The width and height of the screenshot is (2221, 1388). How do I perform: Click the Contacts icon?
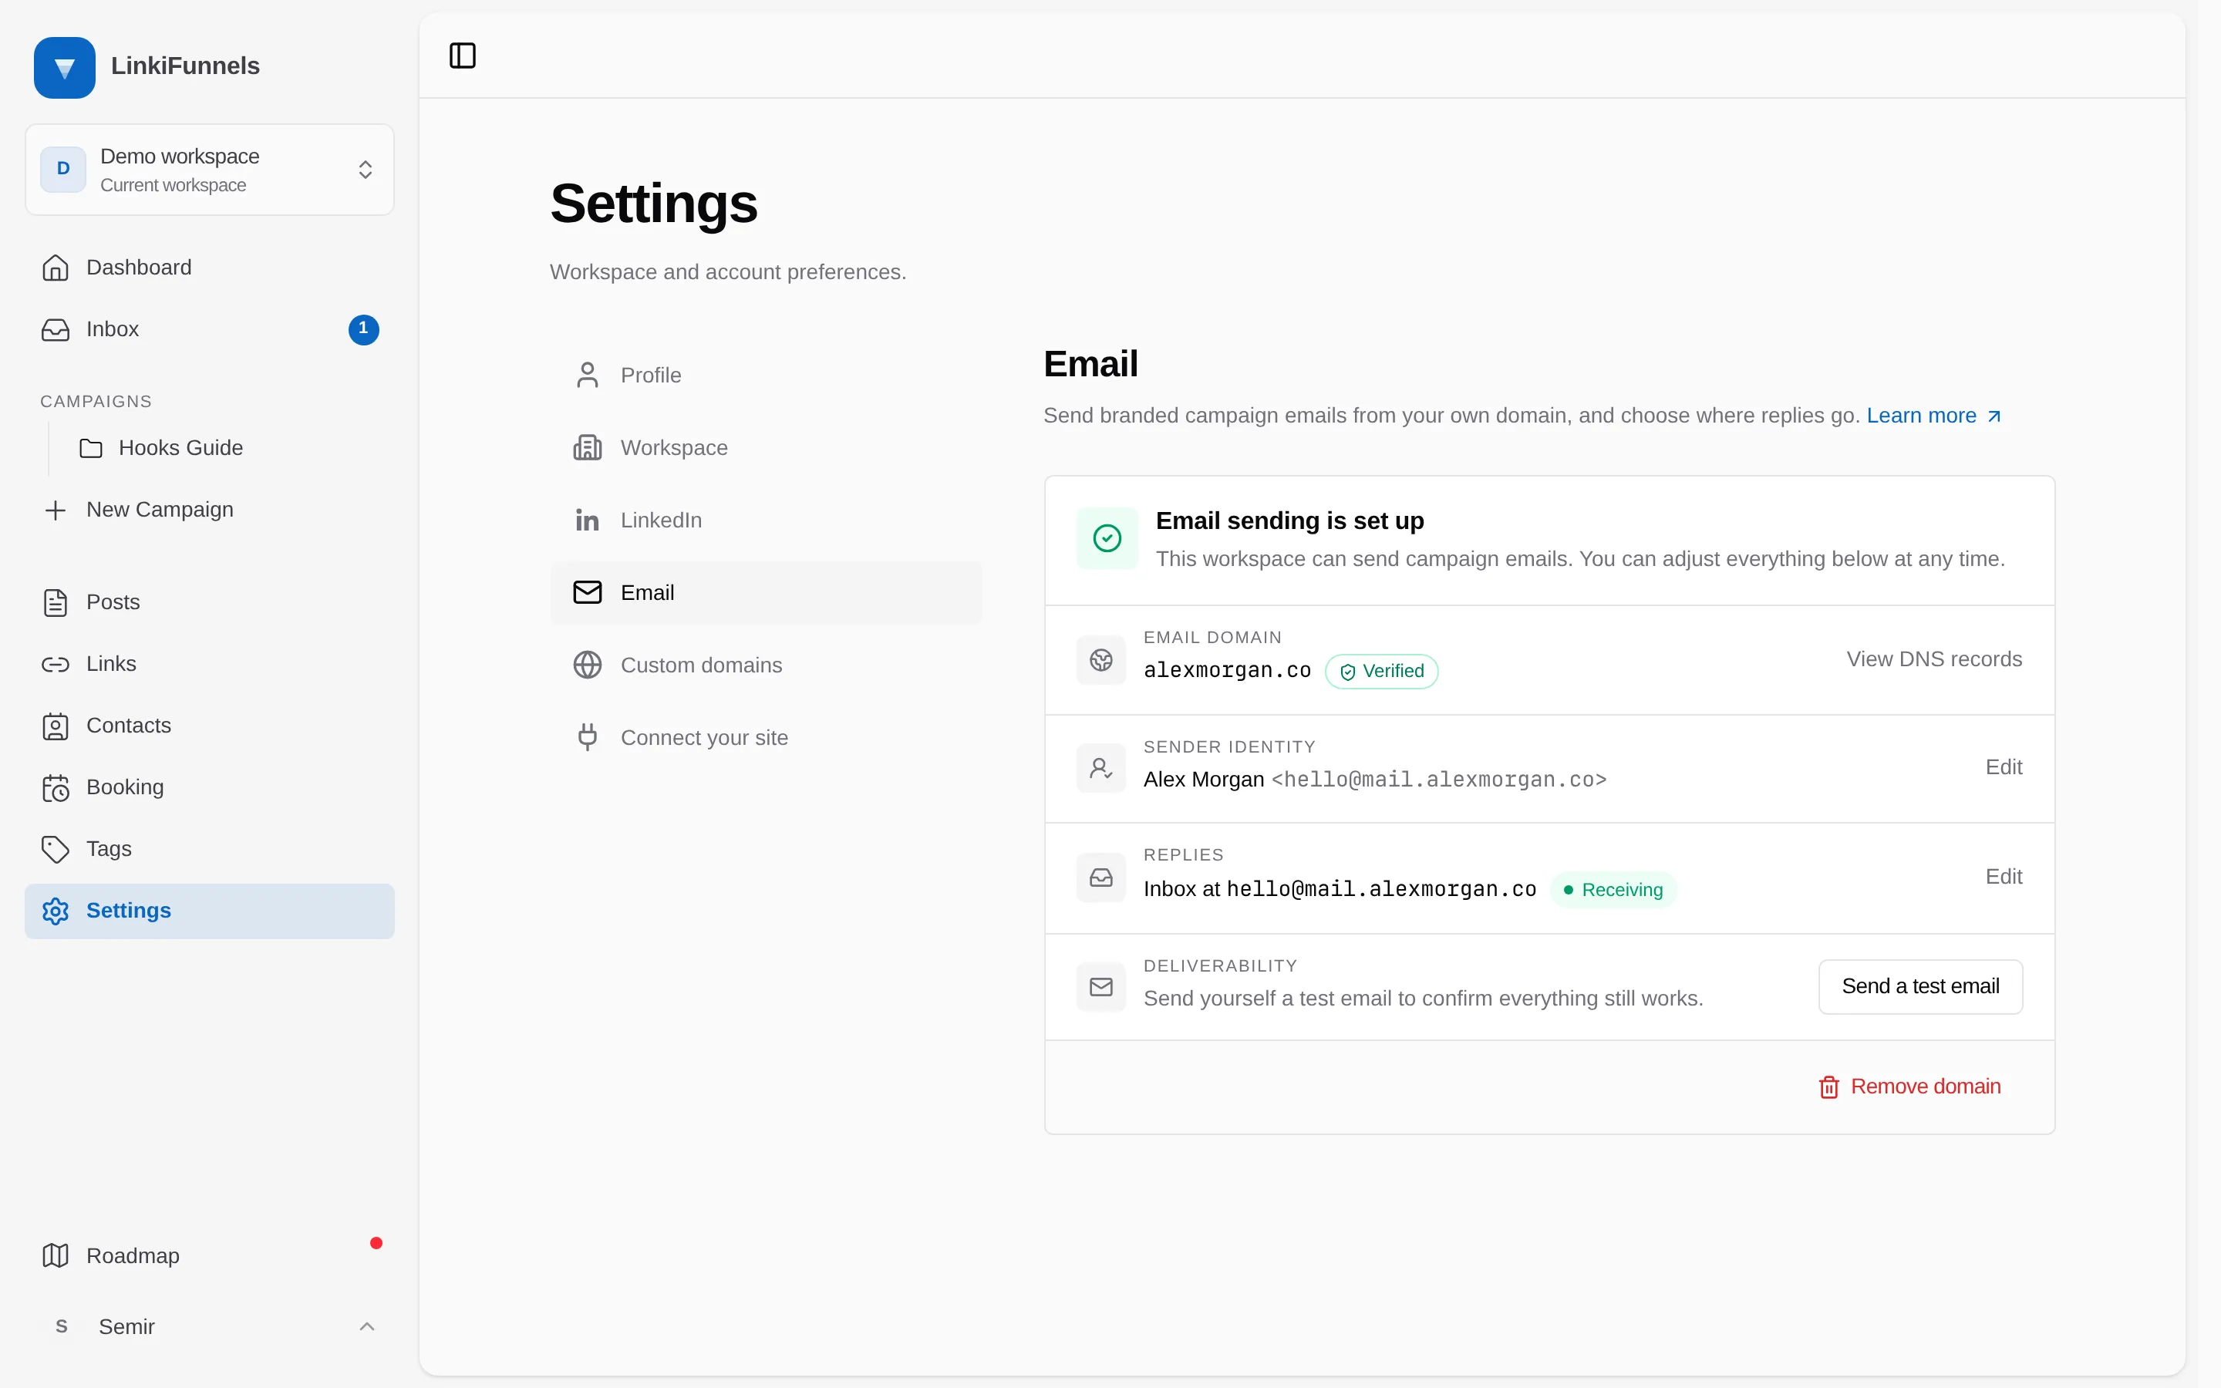pyautogui.click(x=55, y=726)
